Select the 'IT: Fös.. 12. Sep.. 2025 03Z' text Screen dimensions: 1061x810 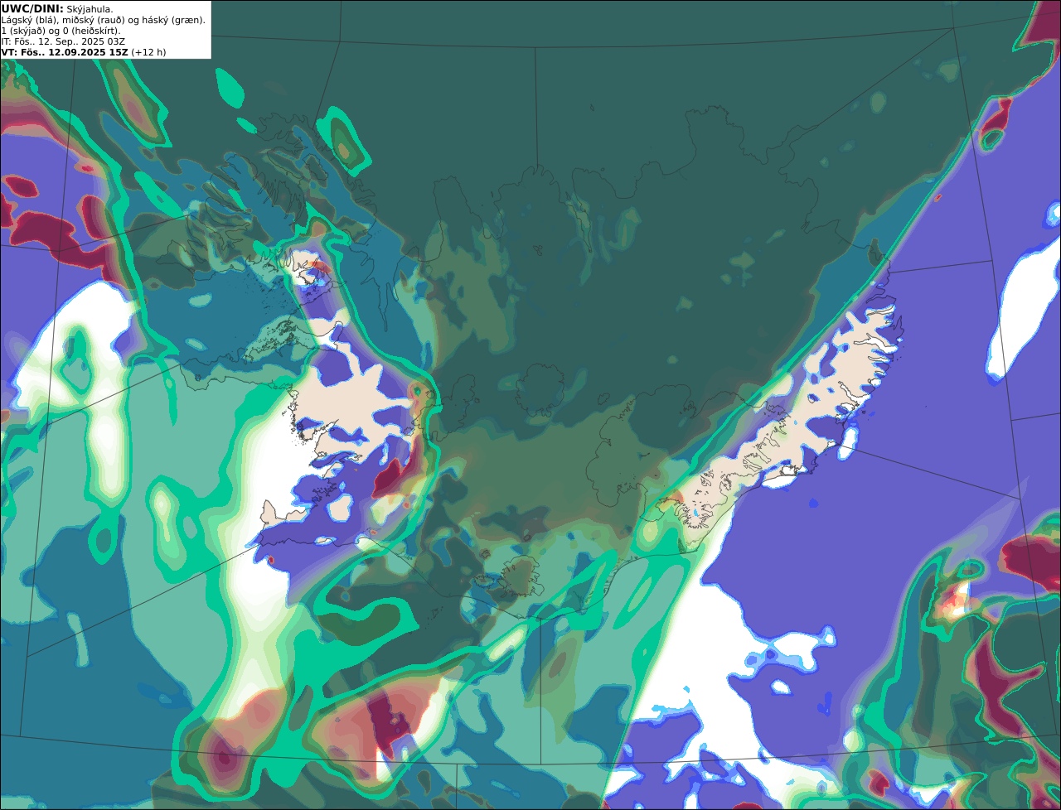(63, 41)
